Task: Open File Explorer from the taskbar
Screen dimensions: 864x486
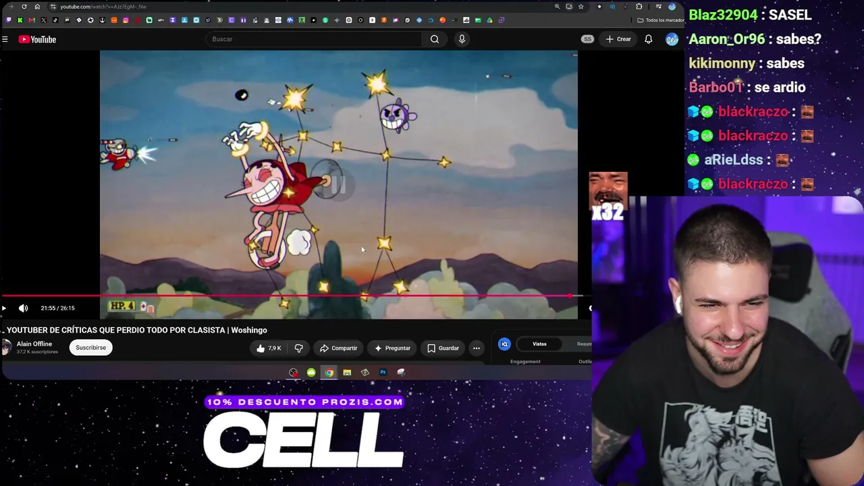Action: pyautogui.click(x=347, y=373)
